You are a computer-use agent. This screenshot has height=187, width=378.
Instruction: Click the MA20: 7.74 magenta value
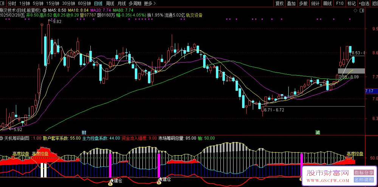[x=100, y=10]
